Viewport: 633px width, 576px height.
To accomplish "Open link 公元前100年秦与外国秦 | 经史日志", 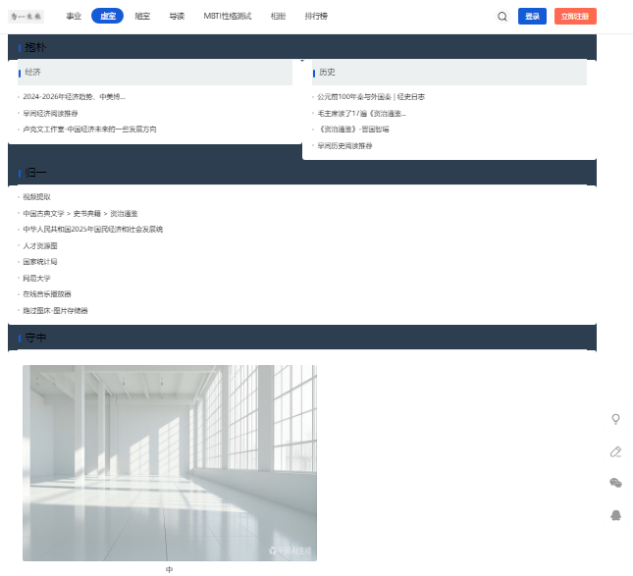I will click(x=371, y=97).
